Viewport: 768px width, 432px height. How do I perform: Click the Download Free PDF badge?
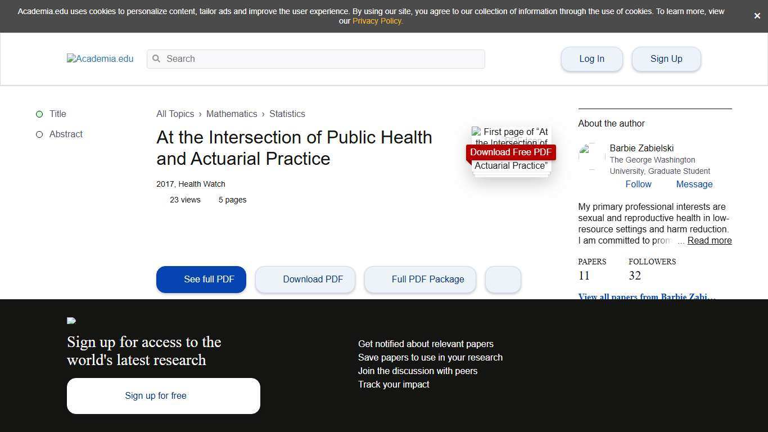510,152
